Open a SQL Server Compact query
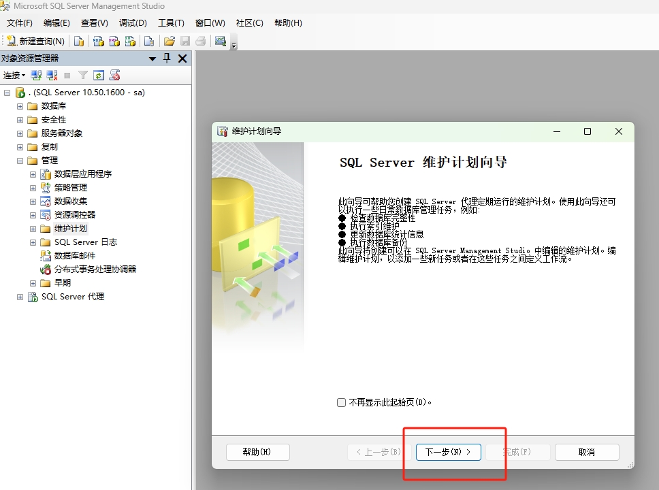 [149, 41]
